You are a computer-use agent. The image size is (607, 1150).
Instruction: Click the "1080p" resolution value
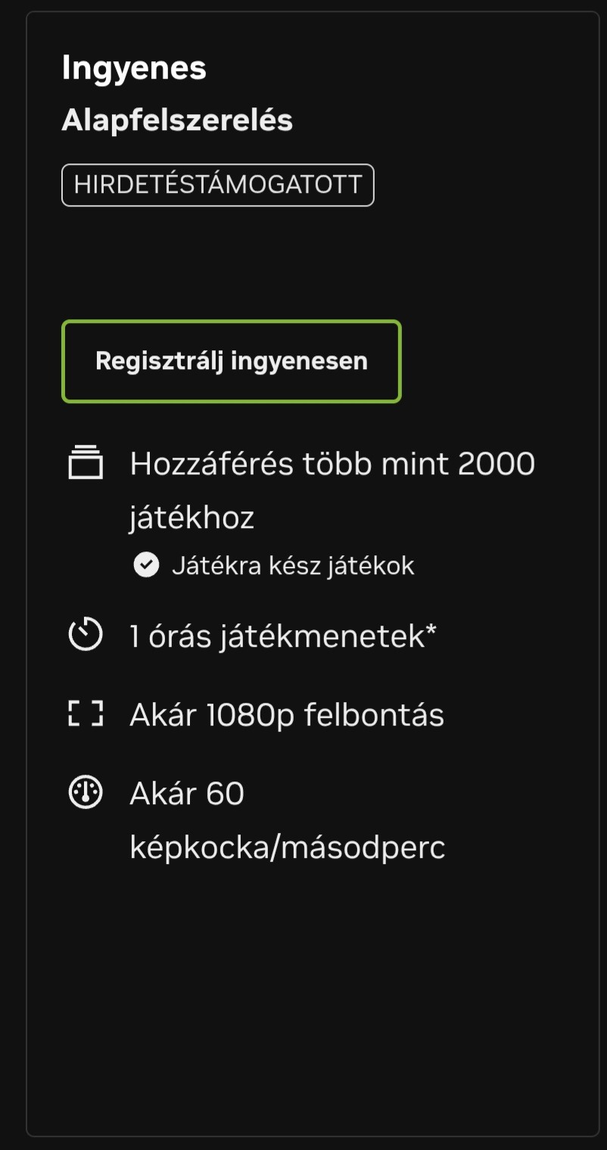pos(251,715)
